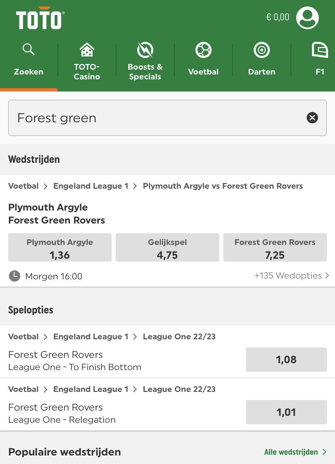This screenshot has height=464, width=335.
Task: Select Gelijkspel odds 4,75
Action: pos(167,247)
